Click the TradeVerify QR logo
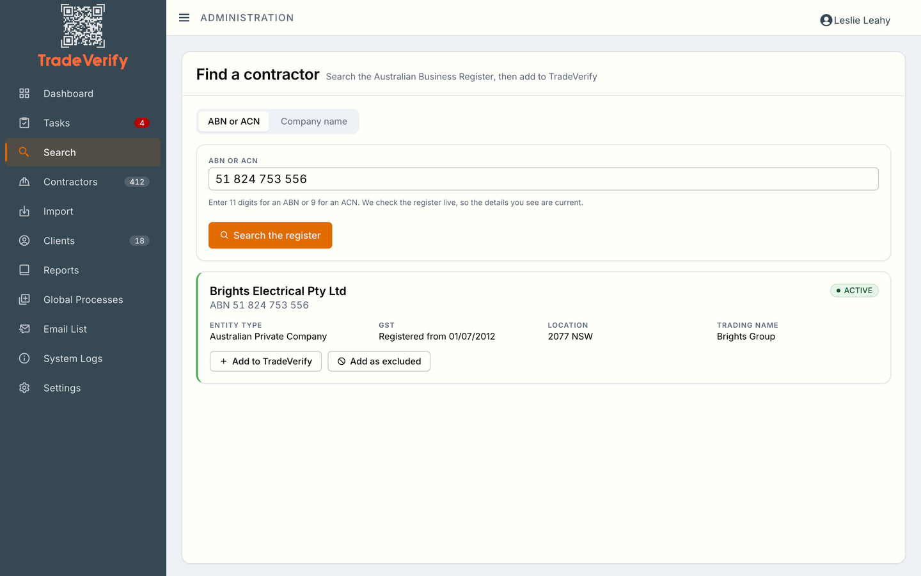921x576 pixels. tap(83, 26)
